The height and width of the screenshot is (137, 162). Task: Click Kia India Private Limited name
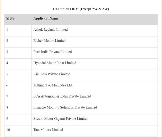coord(52,74)
